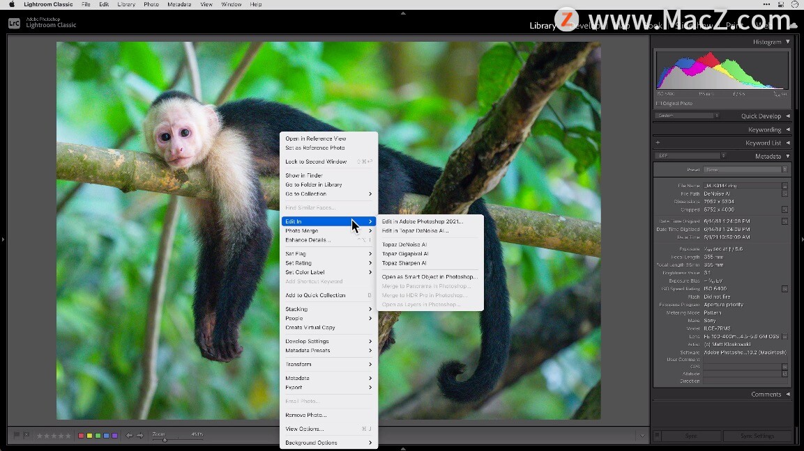Select Open as Smart Object in Photoshop
The height and width of the screenshot is (451, 804).
point(430,277)
